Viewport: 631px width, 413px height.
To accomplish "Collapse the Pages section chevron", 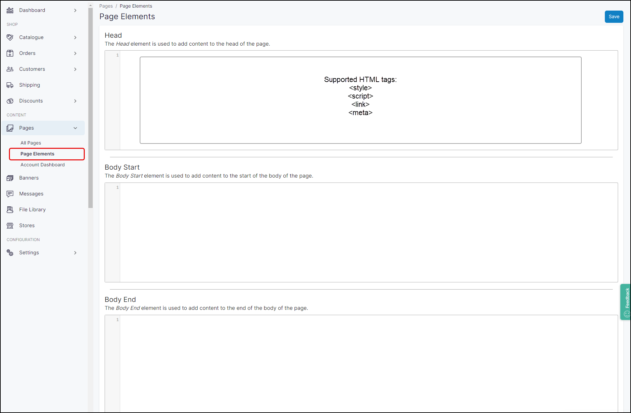I will click(x=75, y=128).
